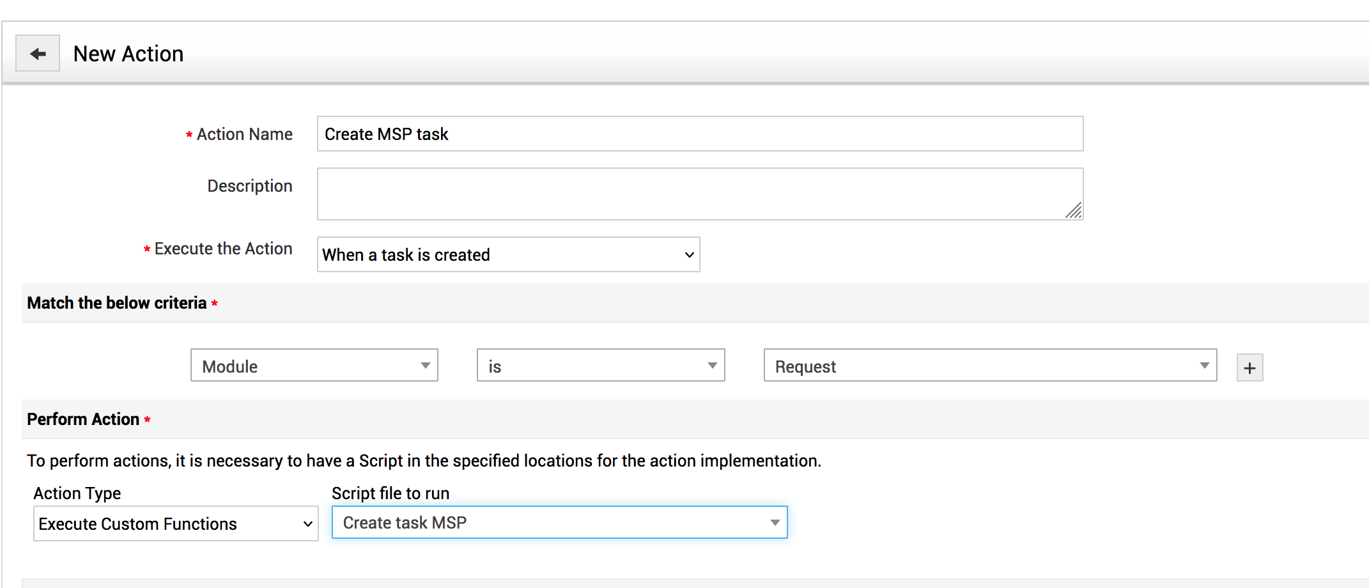Open the 'is' operator dropdown
This screenshot has height=588, width=1369.
tap(600, 366)
